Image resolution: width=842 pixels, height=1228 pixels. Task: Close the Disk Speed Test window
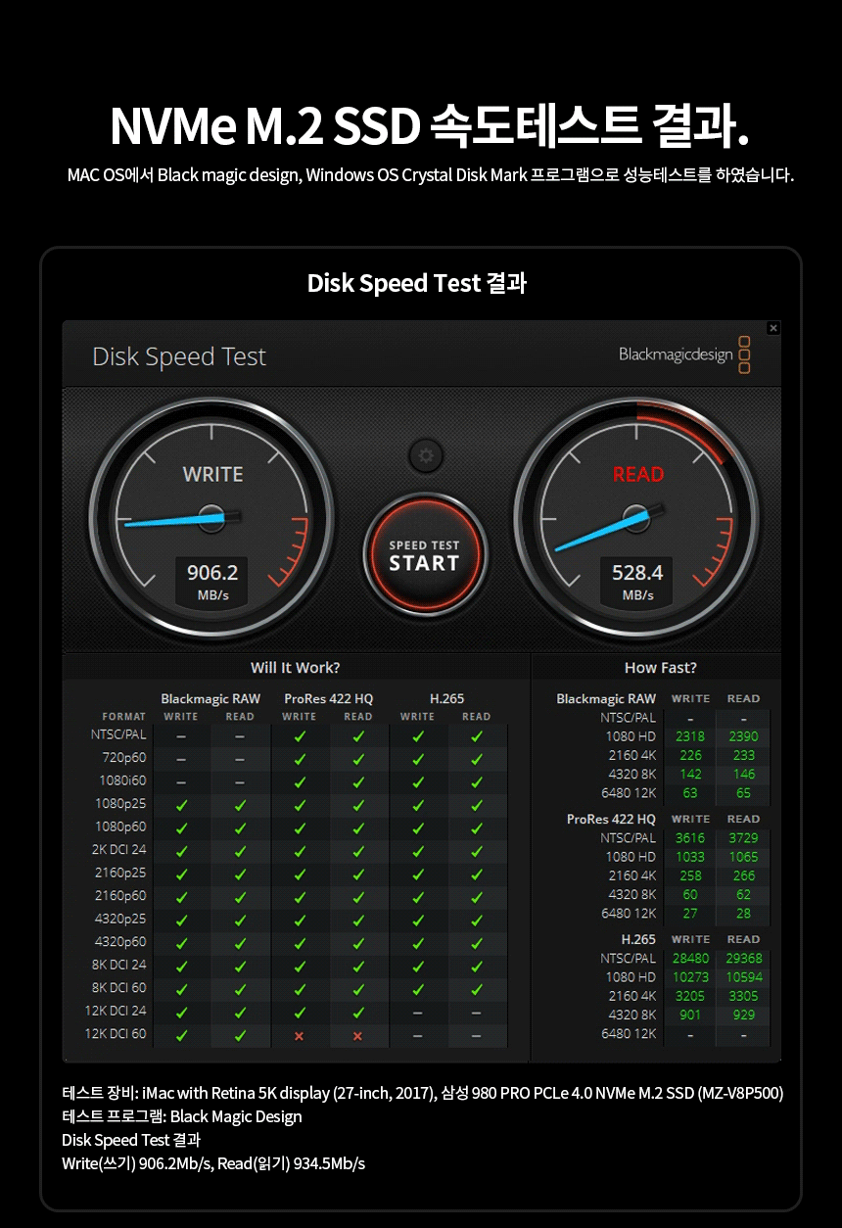point(772,329)
